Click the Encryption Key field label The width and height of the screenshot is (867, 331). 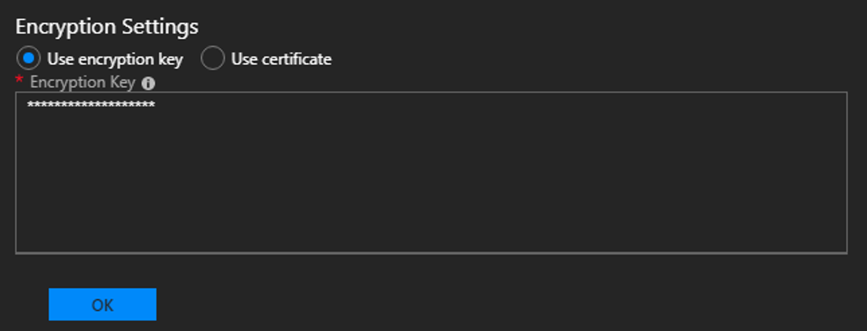(x=83, y=83)
